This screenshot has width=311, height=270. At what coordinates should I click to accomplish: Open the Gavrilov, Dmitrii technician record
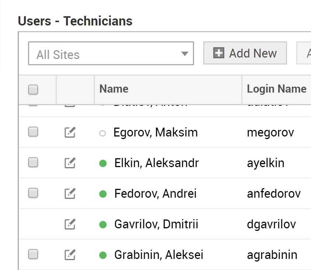click(x=156, y=224)
